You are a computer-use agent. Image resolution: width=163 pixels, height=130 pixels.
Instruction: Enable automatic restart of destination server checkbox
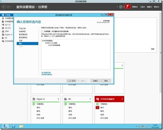[42, 31]
